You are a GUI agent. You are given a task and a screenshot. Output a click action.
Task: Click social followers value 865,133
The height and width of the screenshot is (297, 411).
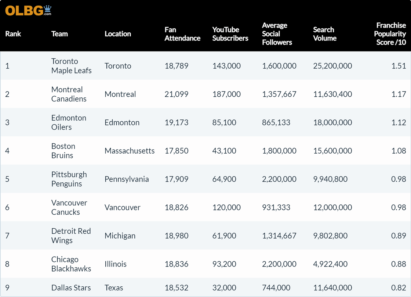276,123
